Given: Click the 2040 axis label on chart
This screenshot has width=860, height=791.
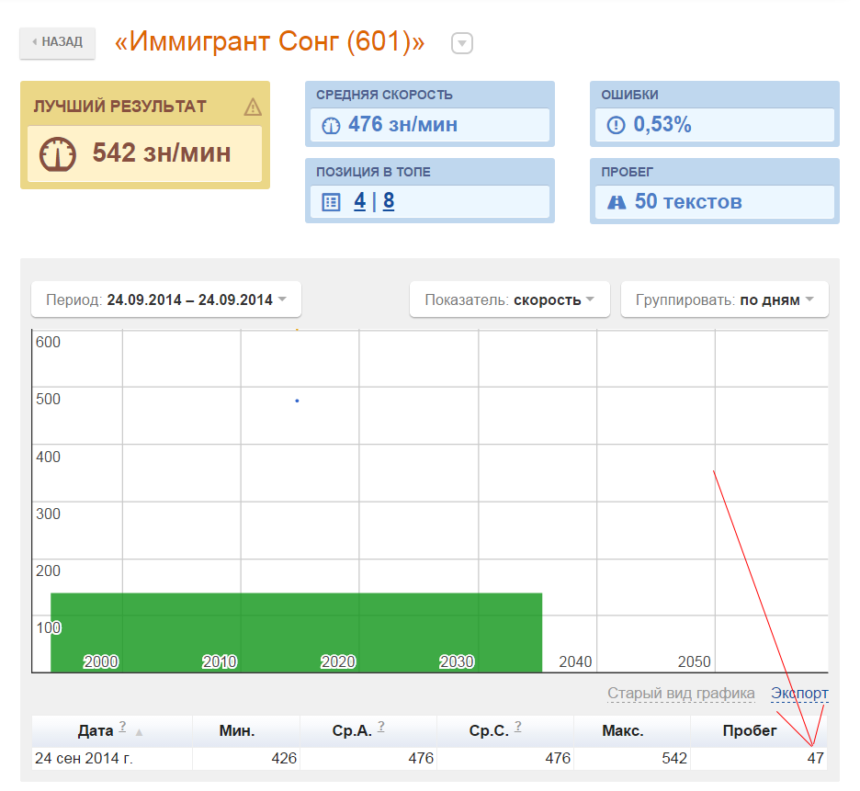Looking at the screenshot, I should coord(575,662).
